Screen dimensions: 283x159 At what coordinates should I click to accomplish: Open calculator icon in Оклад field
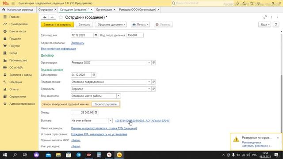[x=96, y=113]
